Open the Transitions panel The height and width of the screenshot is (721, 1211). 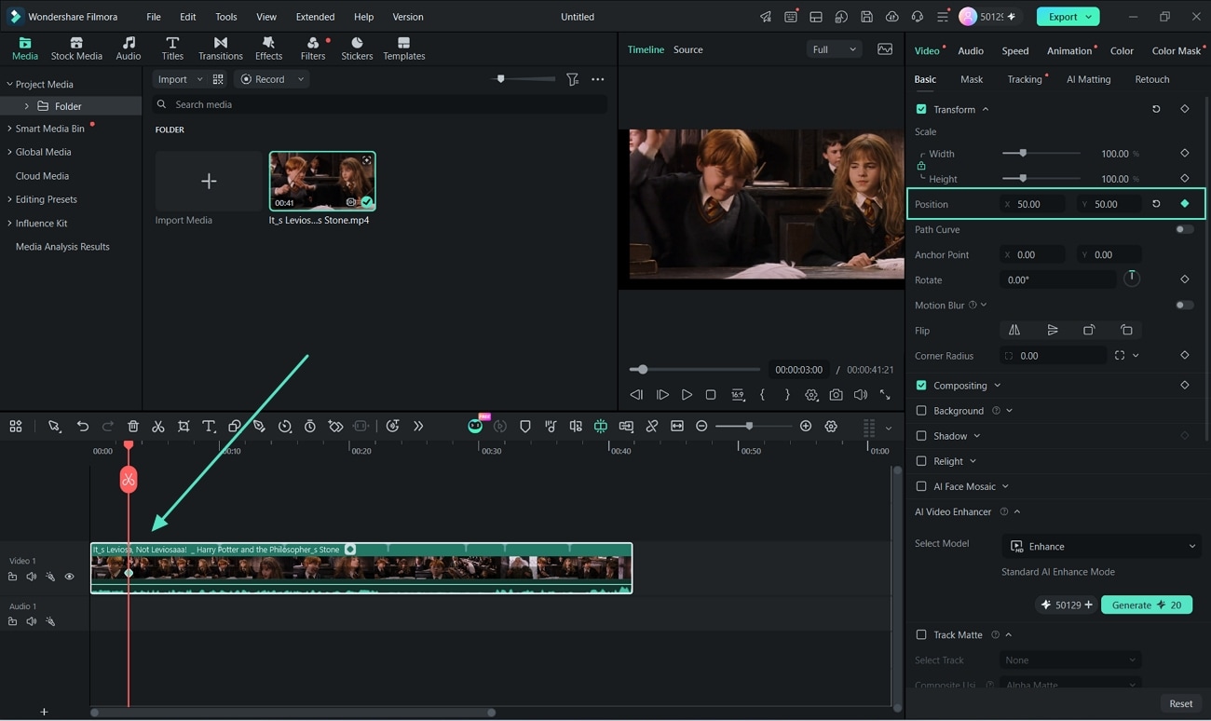coord(221,48)
